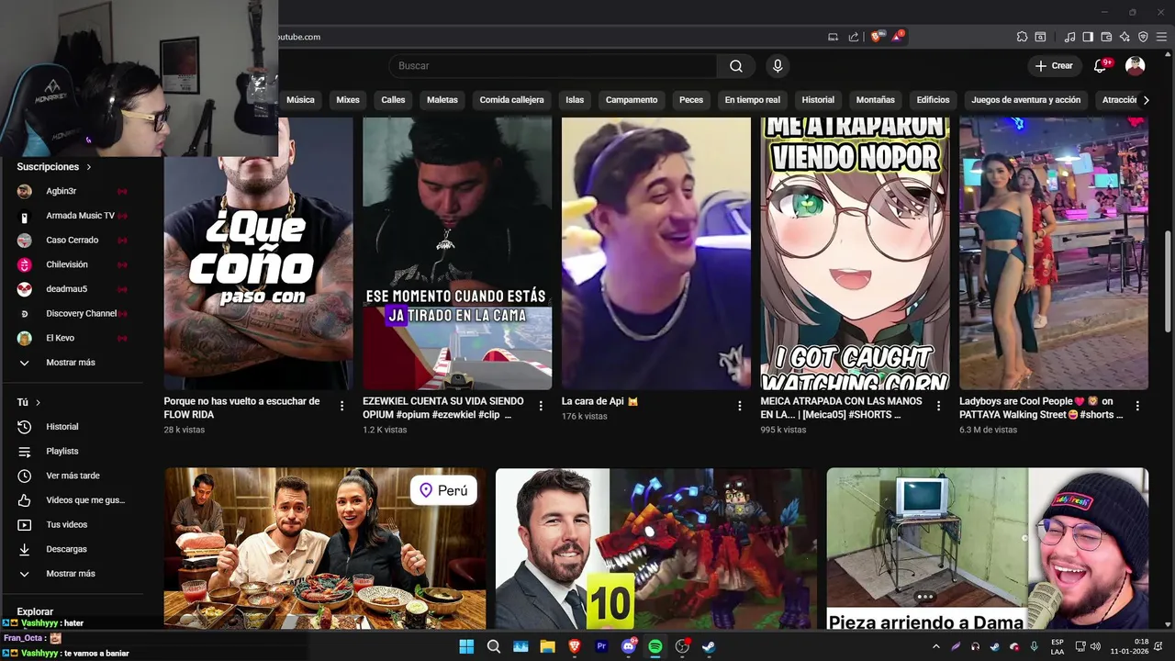The width and height of the screenshot is (1175, 661).
Task: Open Pieza arriendo a Dama video thumbnail
Action: coord(987,549)
